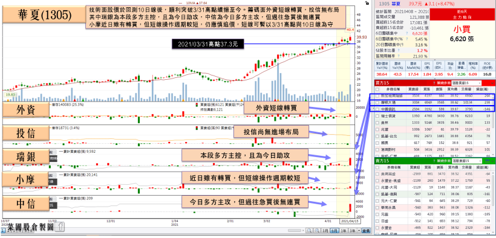This screenshot has height=238, width=496.
Task: Sort buyers by 買均價 column header
Action: [452, 89]
